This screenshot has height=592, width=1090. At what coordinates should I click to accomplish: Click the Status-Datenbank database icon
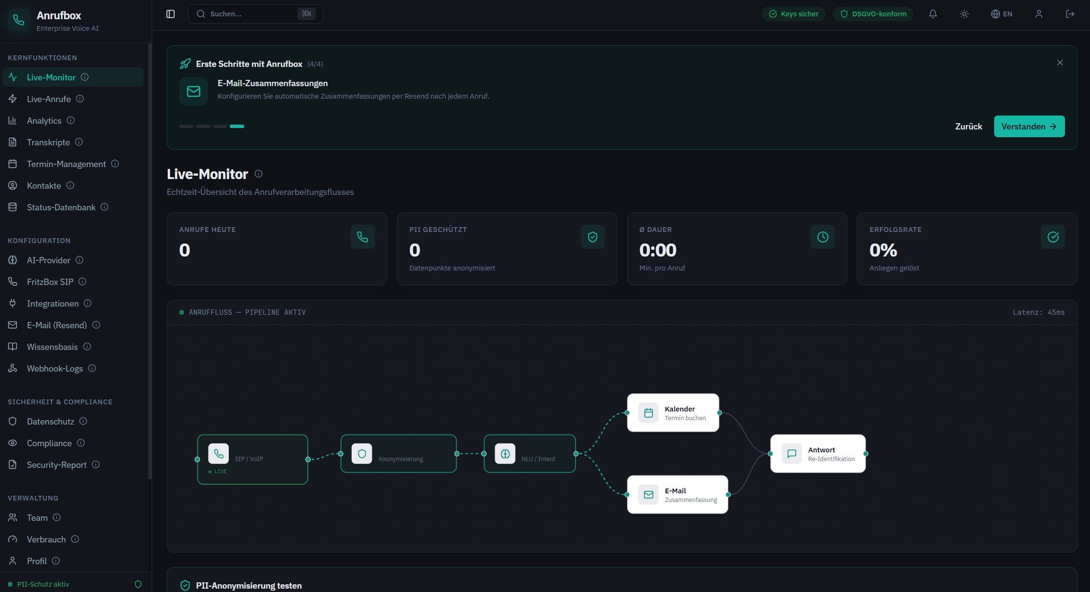(x=13, y=207)
